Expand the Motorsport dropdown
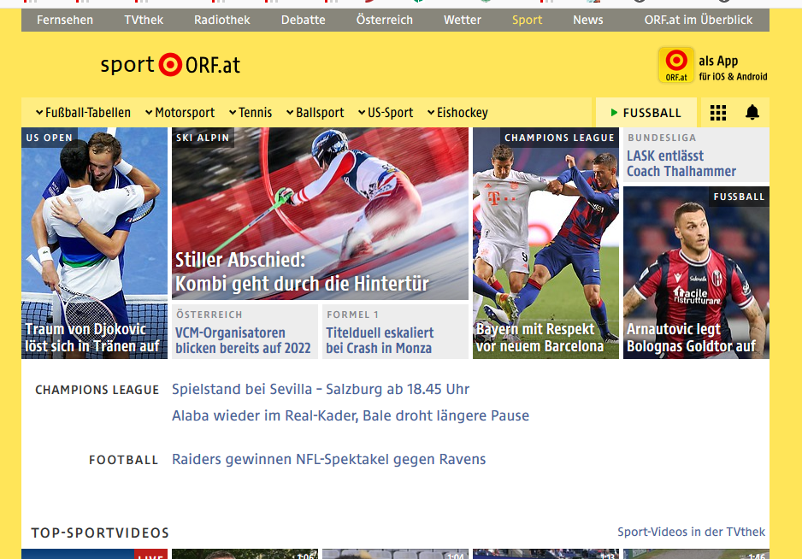Image resolution: width=802 pixels, height=559 pixels. click(x=180, y=113)
